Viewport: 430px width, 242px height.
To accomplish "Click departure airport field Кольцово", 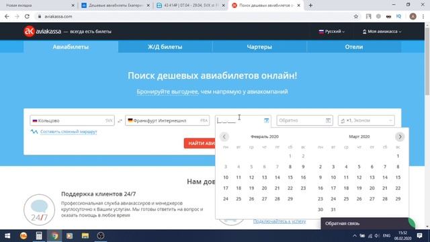I will [x=72, y=120].
